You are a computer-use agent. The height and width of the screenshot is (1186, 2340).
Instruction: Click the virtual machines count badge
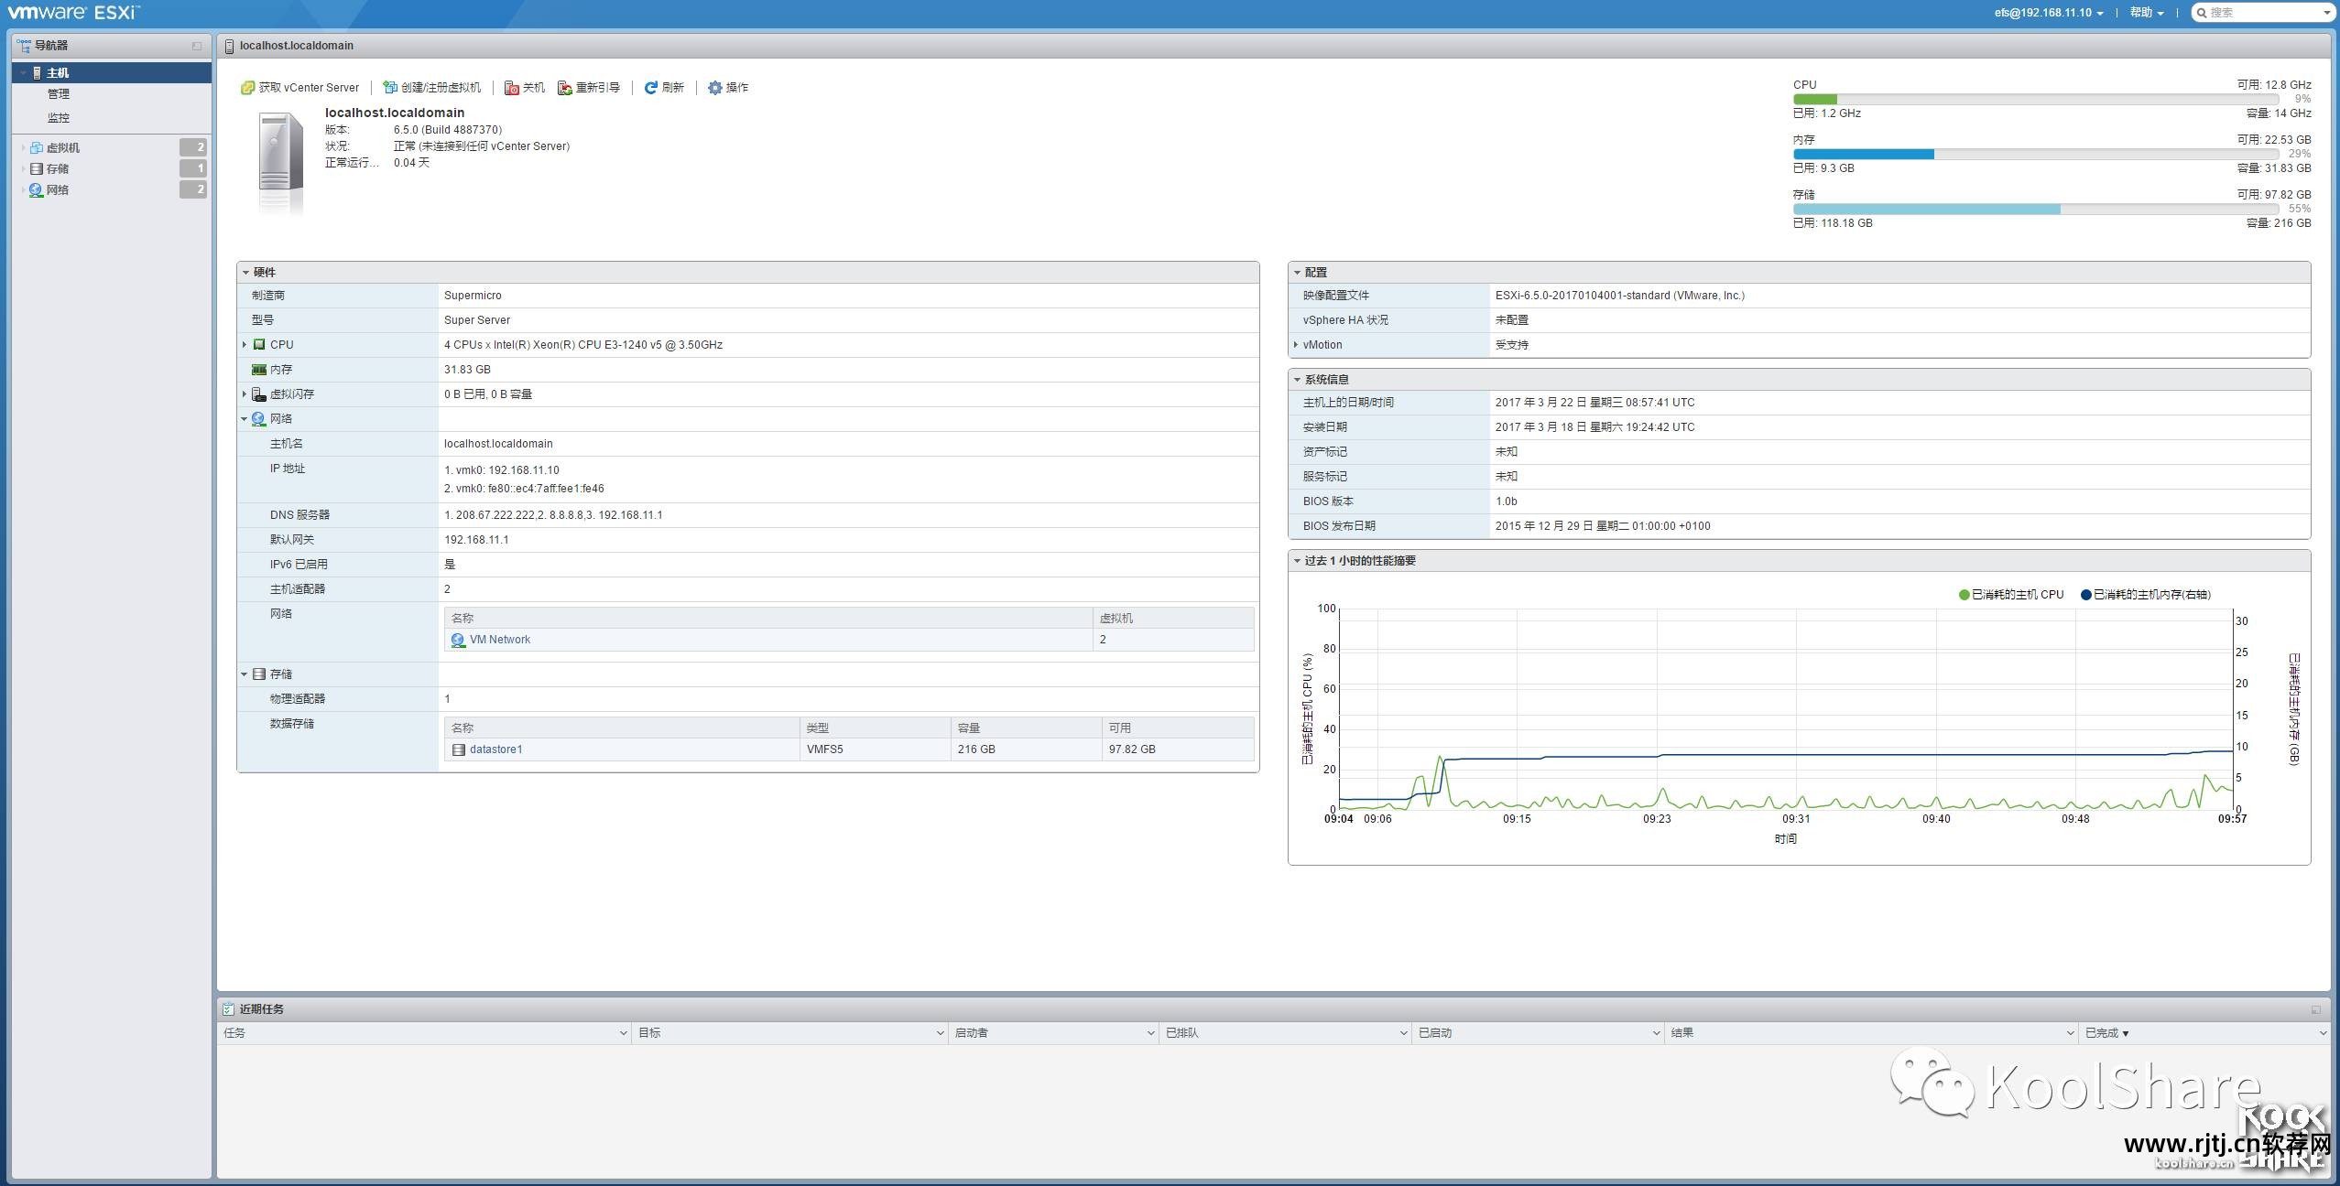pyautogui.click(x=193, y=147)
